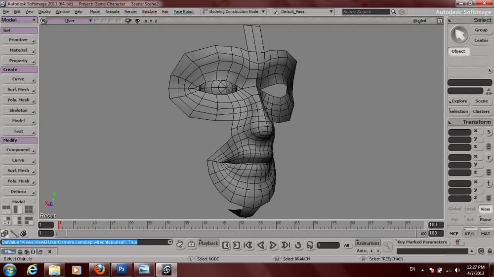494x277 pixels.
Task: Click the palette icon in bottom-left switcher
Action: 23,233
